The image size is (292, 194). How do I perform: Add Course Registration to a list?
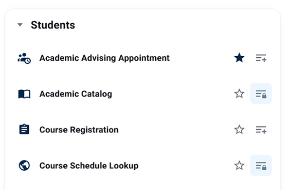(x=261, y=130)
